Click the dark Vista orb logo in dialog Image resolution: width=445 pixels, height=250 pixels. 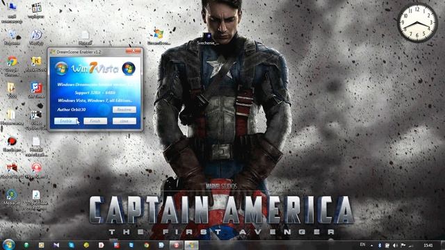129,69
